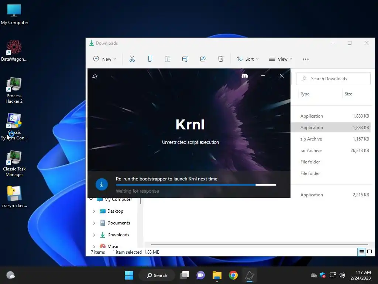Select the rar Archive row
The width and height of the screenshot is (378, 284).
pyautogui.click(x=331, y=151)
